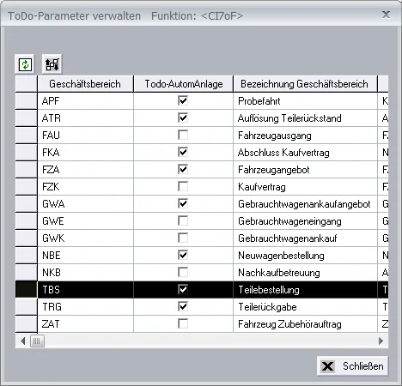Click the X icon in Schließen button
Viewport: 402px width, 386px height.
coord(327,366)
